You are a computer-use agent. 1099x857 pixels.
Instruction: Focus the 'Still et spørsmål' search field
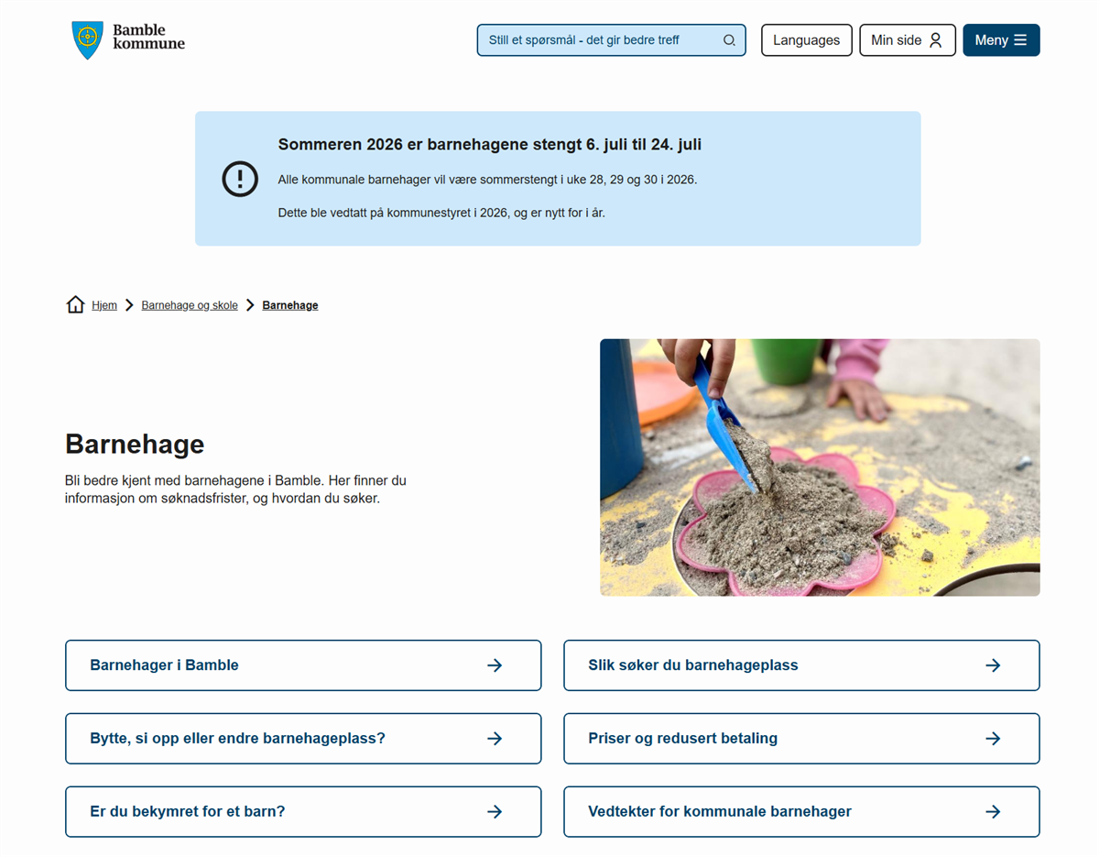(600, 40)
